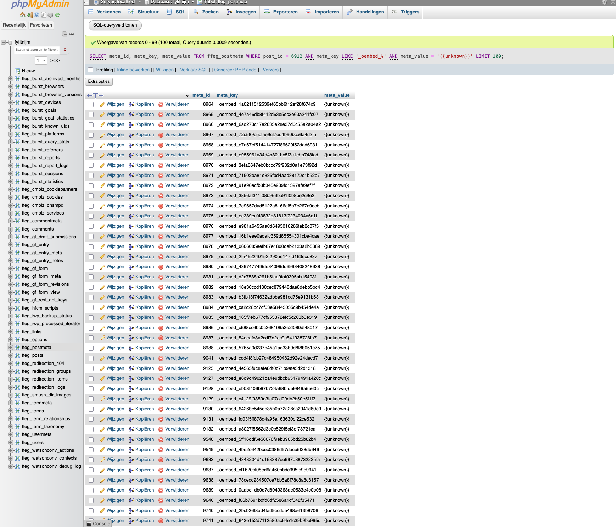Image resolution: width=616 pixels, height=527 pixels.
Task: Click copy icon for row 8966
Action: (131, 125)
